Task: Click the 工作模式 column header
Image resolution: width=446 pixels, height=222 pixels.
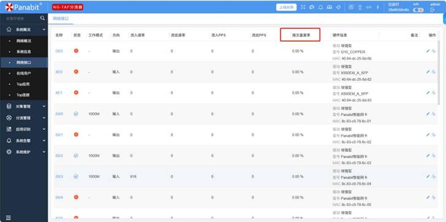Action: 96,36
